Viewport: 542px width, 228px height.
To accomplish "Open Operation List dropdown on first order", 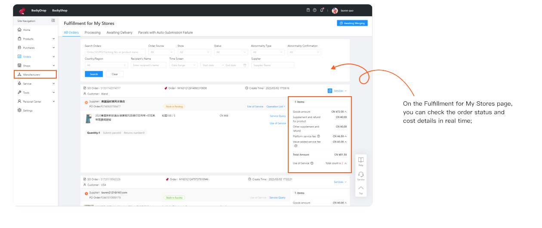I will [276, 106].
